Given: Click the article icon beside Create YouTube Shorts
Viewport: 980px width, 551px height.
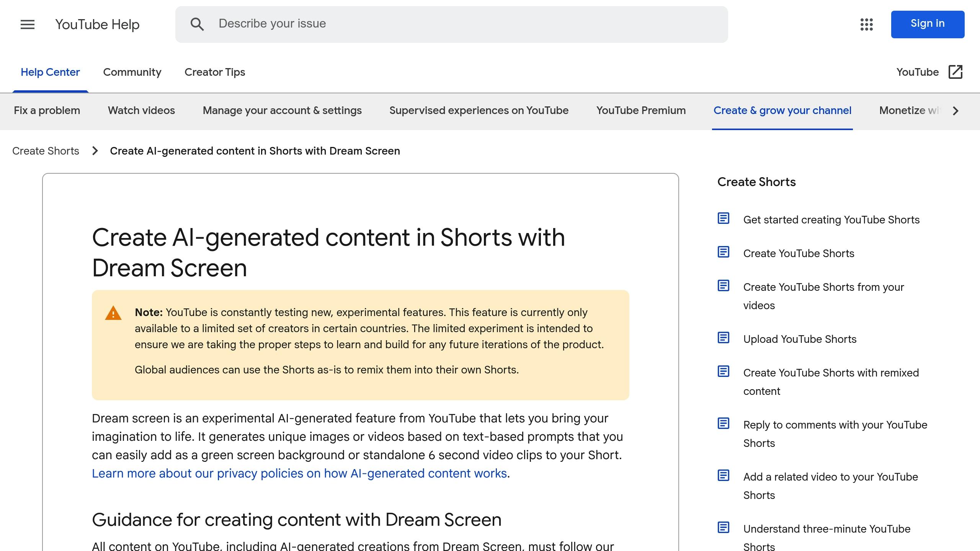Looking at the screenshot, I should (x=723, y=252).
